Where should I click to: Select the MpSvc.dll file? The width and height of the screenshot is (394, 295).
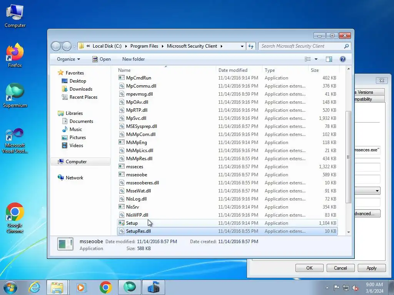[227, 118]
